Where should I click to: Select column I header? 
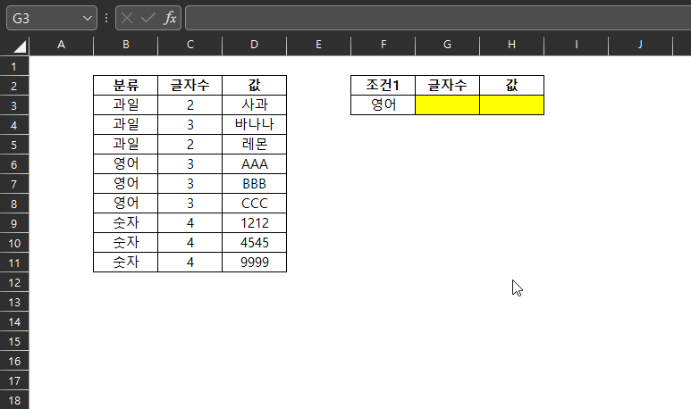click(x=576, y=45)
